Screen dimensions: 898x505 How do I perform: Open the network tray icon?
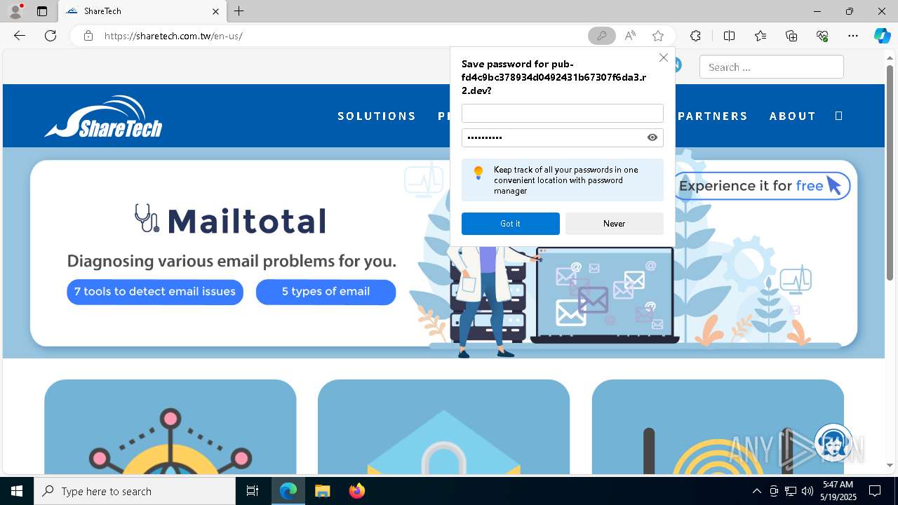click(x=791, y=491)
